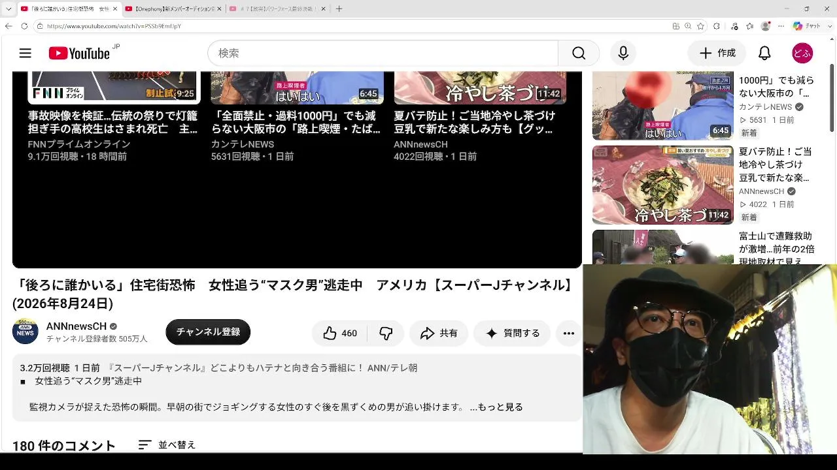Subscribe with the チャンネル登録 button

(x=208, y=332)
